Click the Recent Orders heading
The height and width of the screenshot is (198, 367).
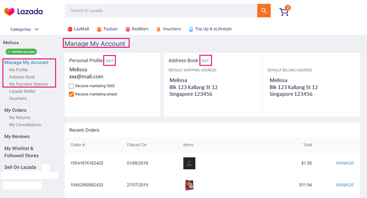coord(84,130)
